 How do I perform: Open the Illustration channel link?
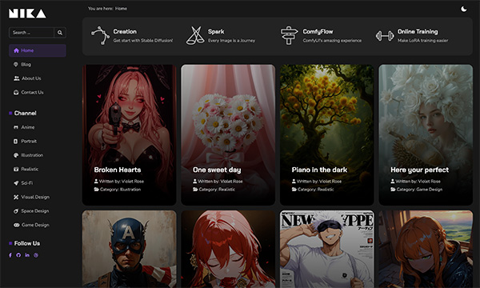[x=32, y=155]
